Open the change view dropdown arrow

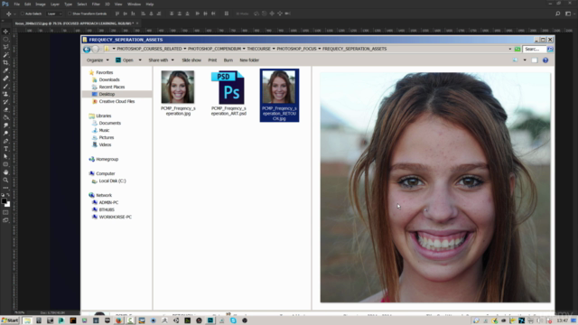[525, 60]
